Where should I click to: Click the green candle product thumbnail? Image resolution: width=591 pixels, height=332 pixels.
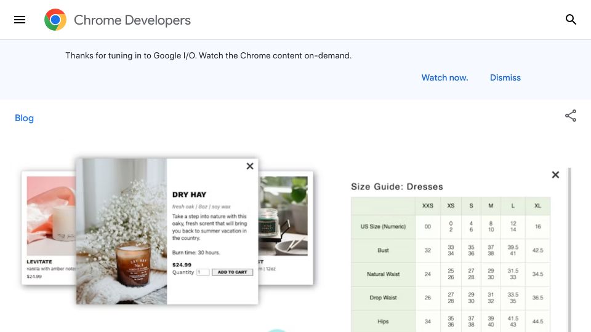click(x=283, y=216)
